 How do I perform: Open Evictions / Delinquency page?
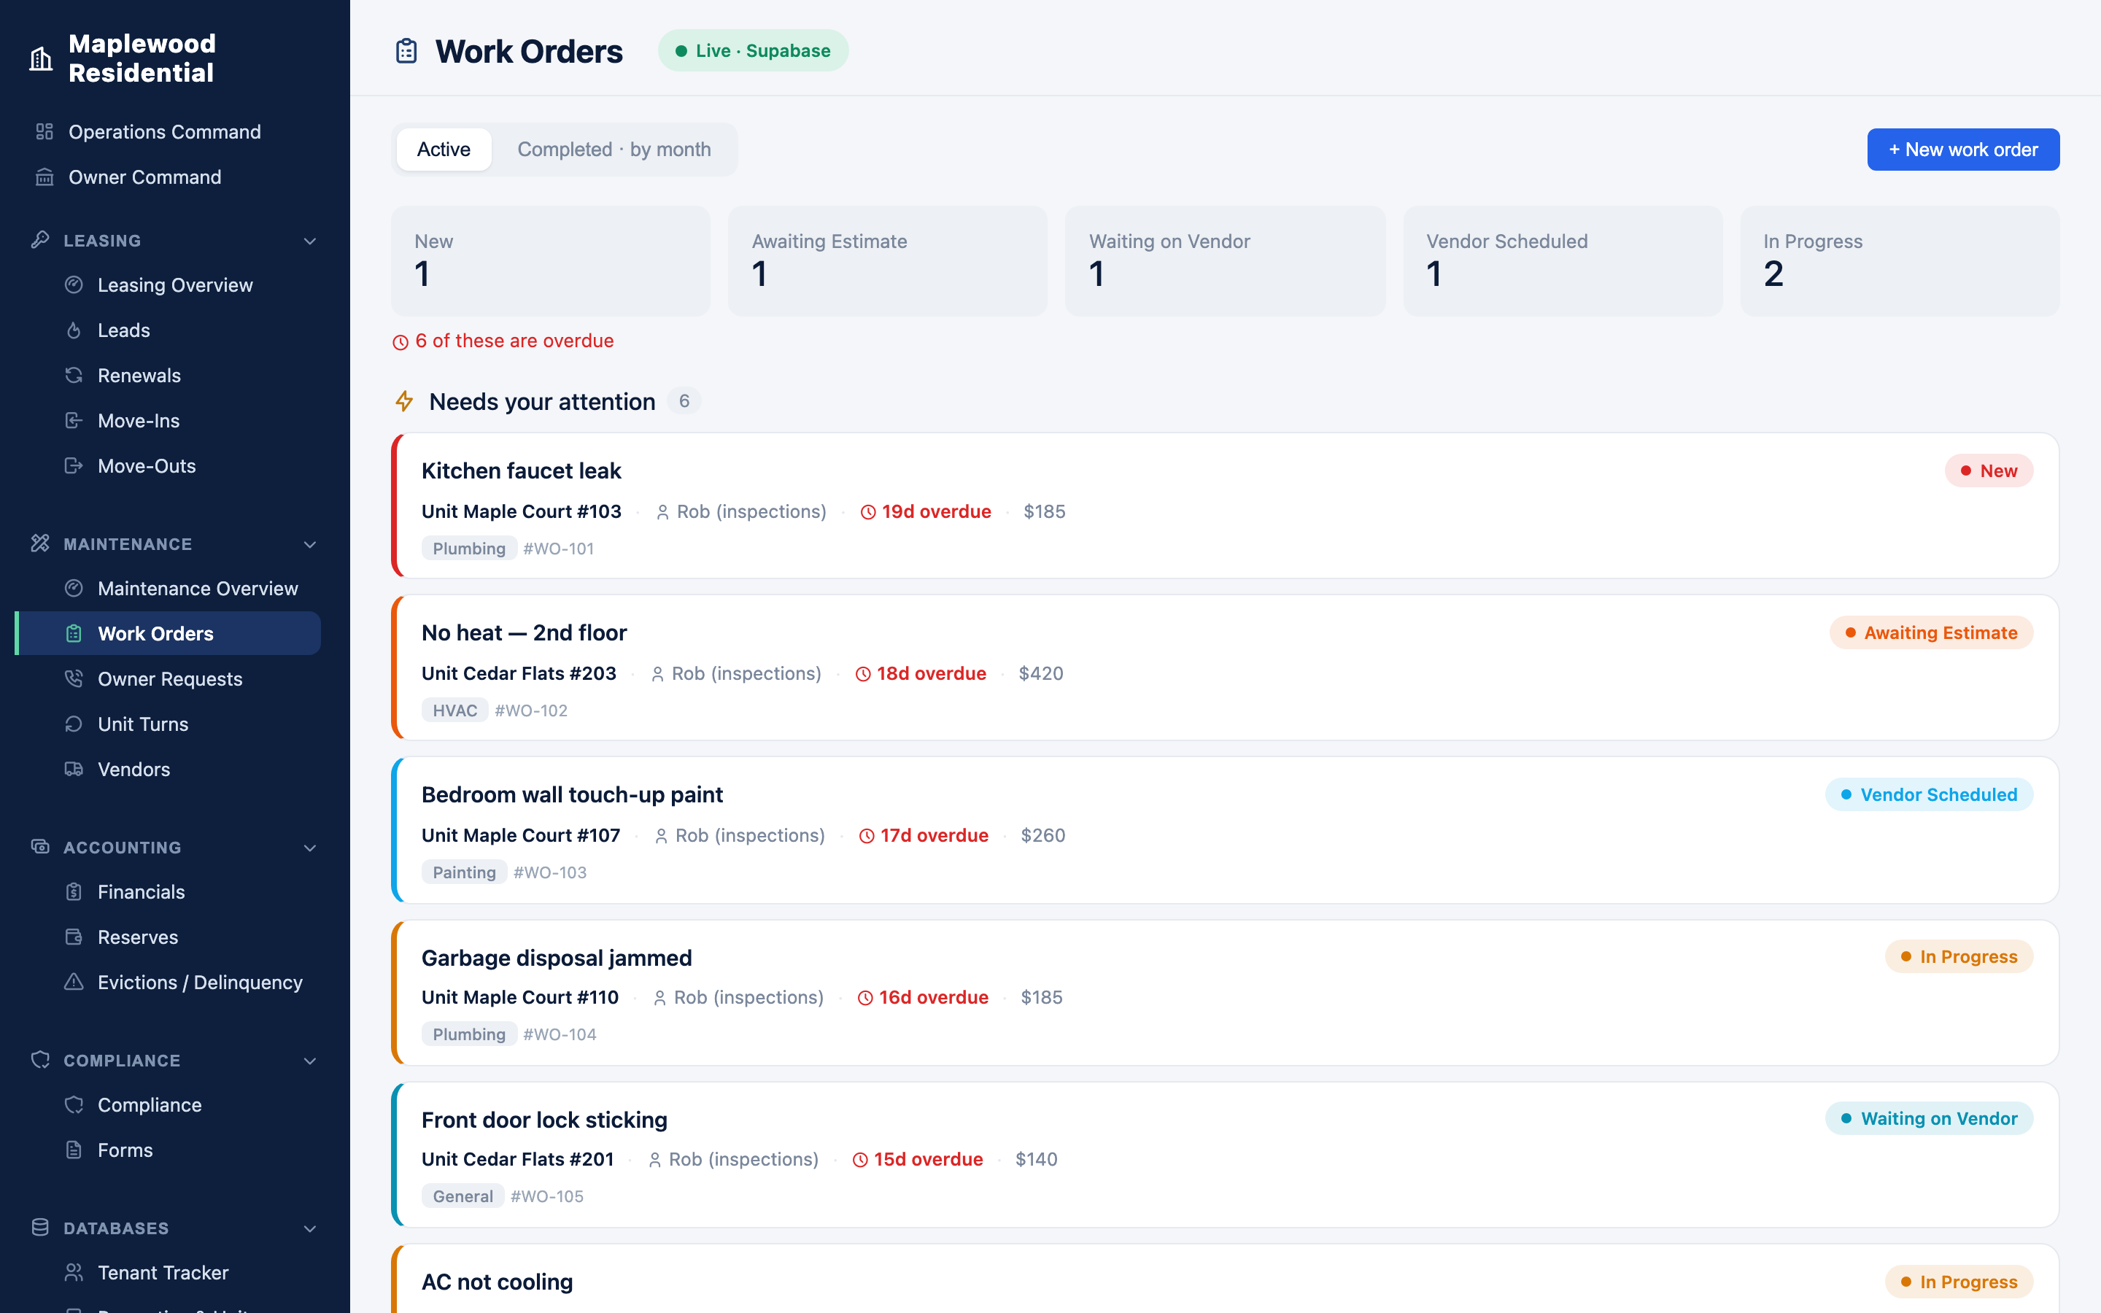168,982
